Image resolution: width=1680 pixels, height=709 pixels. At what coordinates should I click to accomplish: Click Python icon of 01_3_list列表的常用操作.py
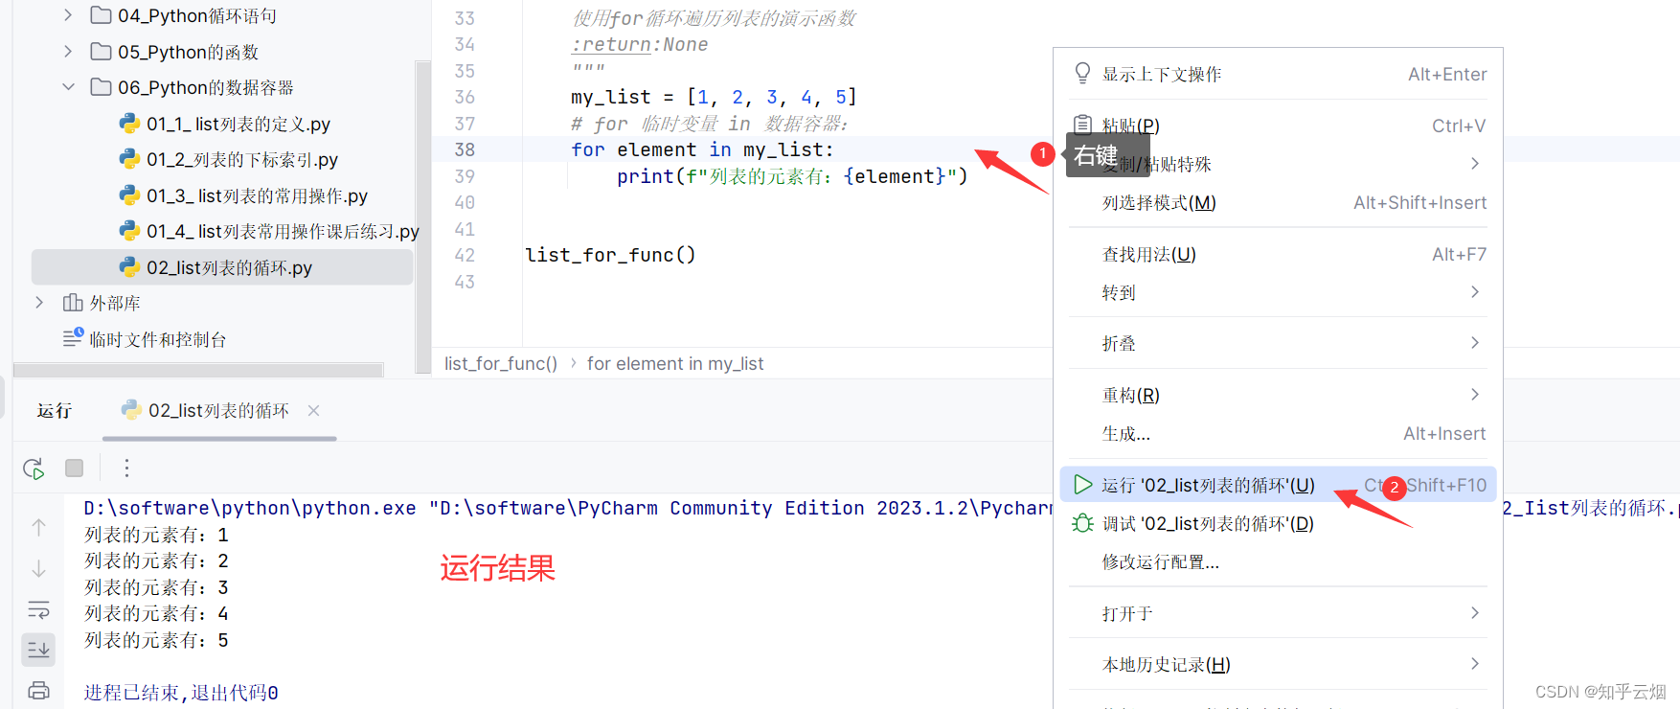pyautogui.click(x=129, y=195)
